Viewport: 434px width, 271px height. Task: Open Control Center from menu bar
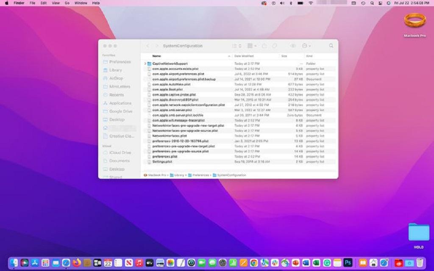pyautogui.click(x=380, y=3)
